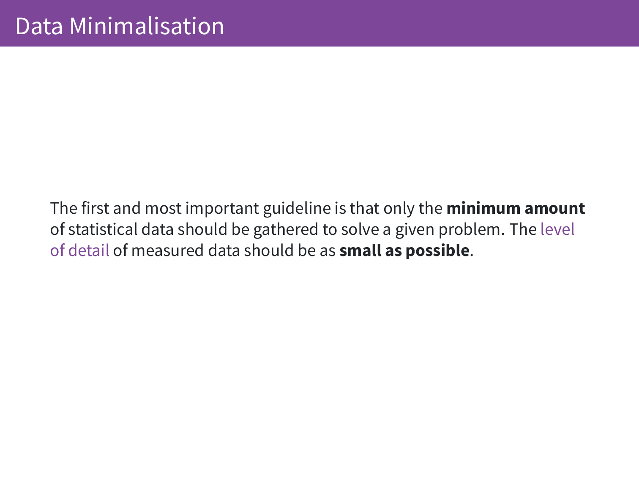Click the bold word "possible"

tap(437, 250)
